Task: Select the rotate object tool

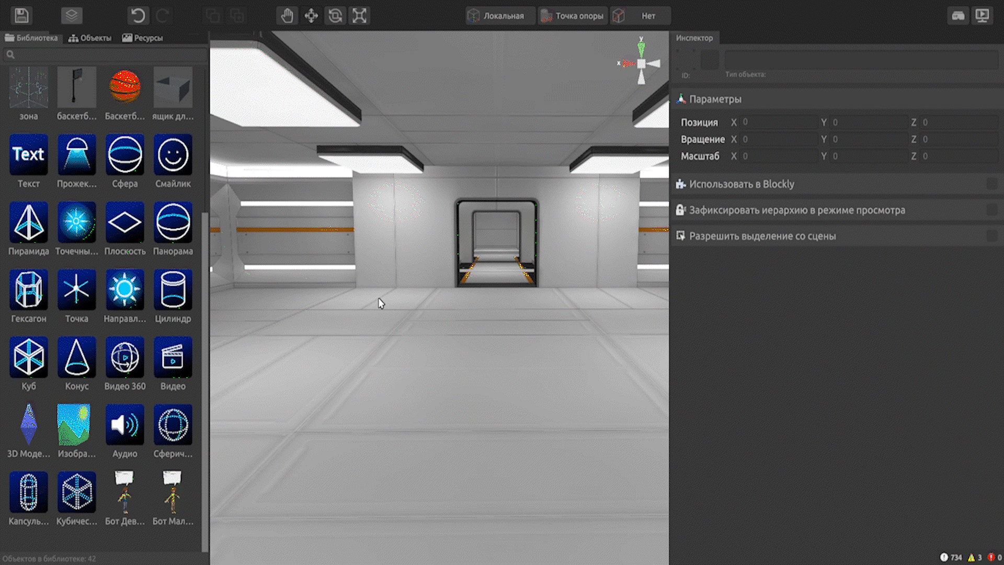Action: (x=335, y=16)
